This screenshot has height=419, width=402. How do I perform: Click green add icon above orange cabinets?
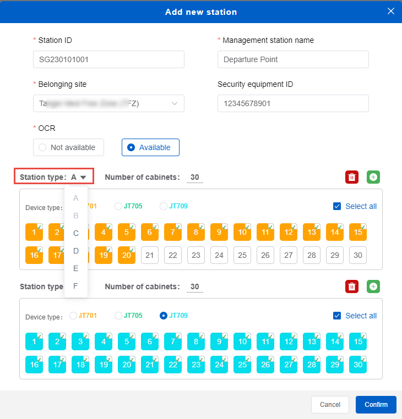pos(373,177)
